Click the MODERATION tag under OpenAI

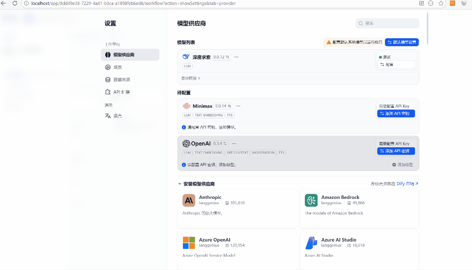(x=264, y=153)
